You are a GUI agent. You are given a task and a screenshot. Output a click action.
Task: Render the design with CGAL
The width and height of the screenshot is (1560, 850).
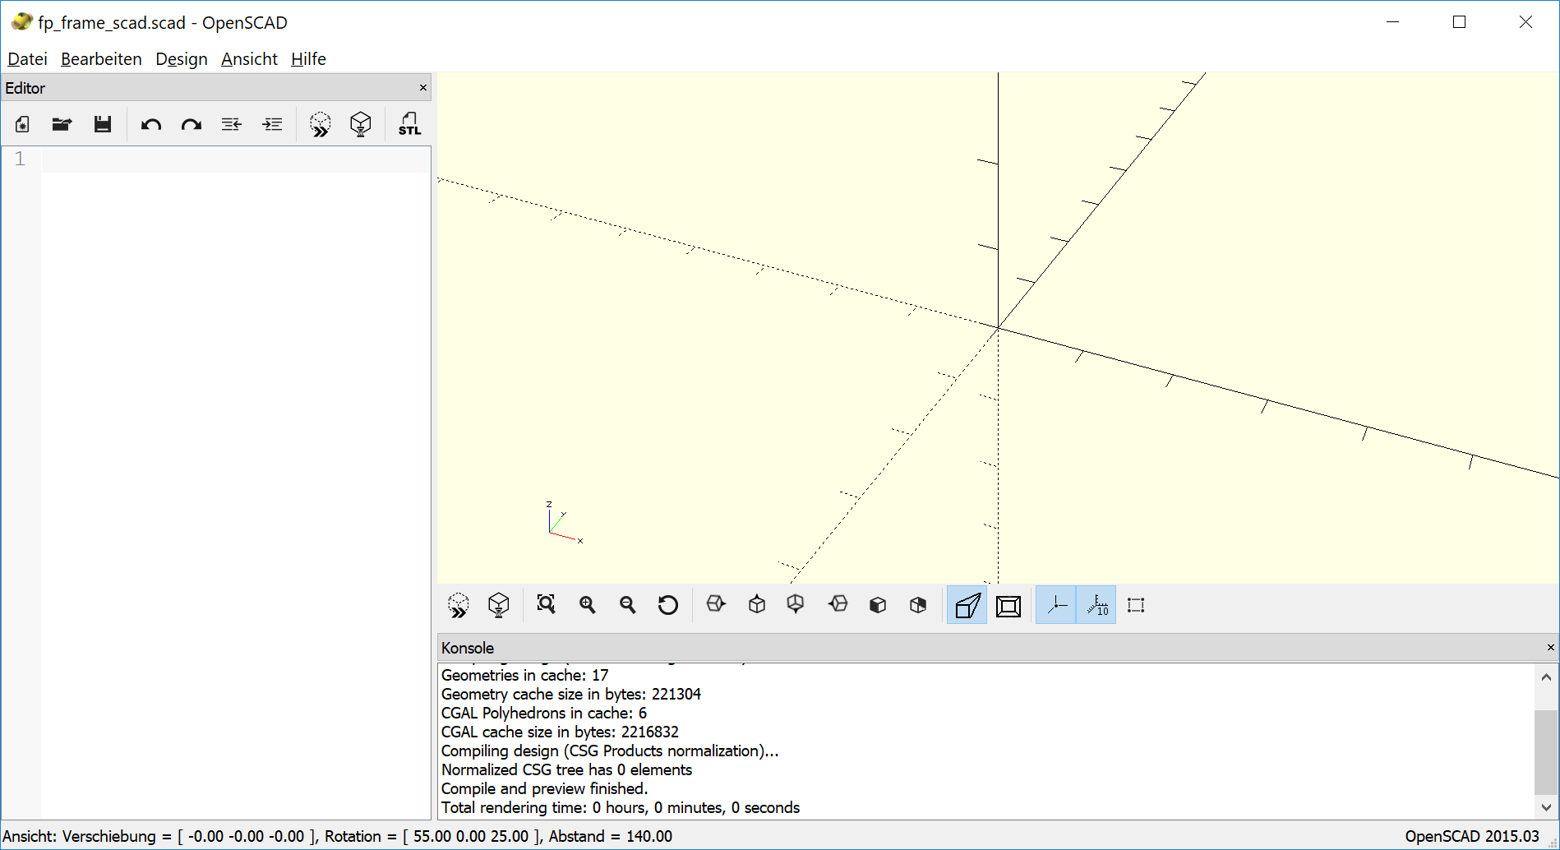pyautogui.click(x=360, y=124)
